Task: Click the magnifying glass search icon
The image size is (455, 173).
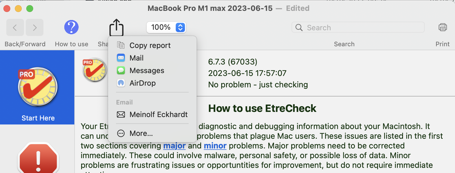Action: coord(299,28)
